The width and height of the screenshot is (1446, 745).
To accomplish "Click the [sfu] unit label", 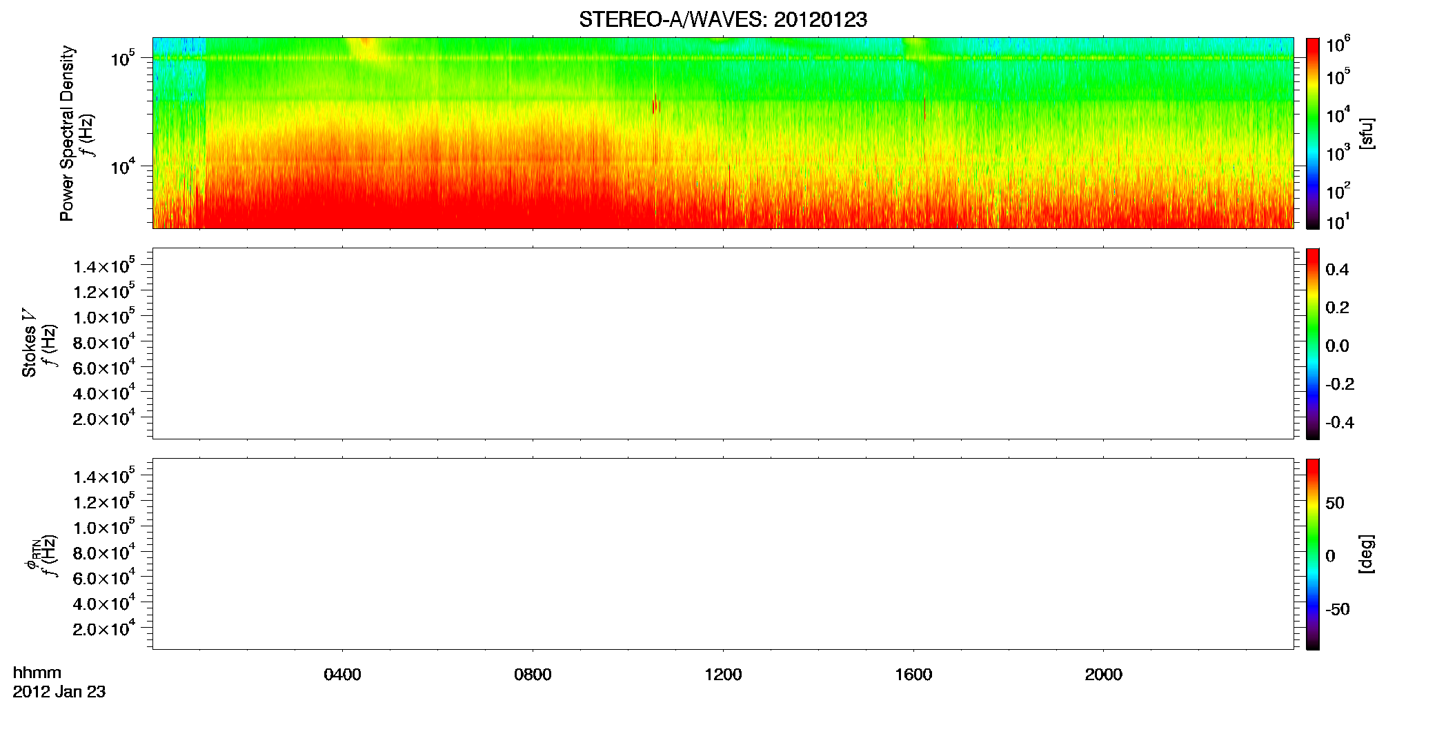I will coord(1367,133).
